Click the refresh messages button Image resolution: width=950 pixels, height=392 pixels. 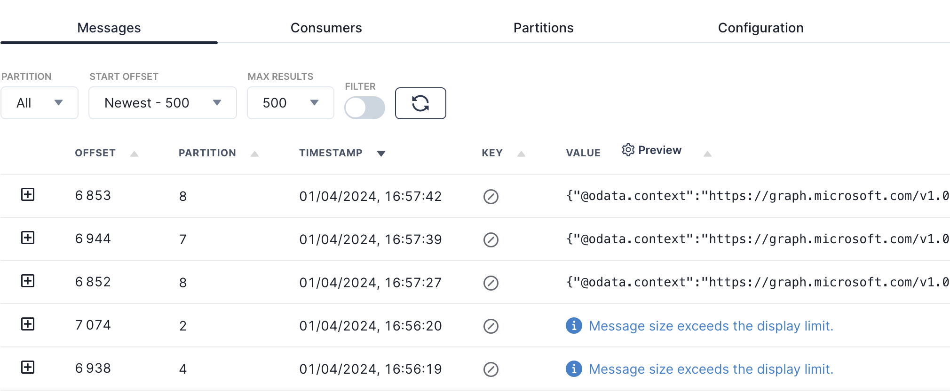(x=420, y=103)
